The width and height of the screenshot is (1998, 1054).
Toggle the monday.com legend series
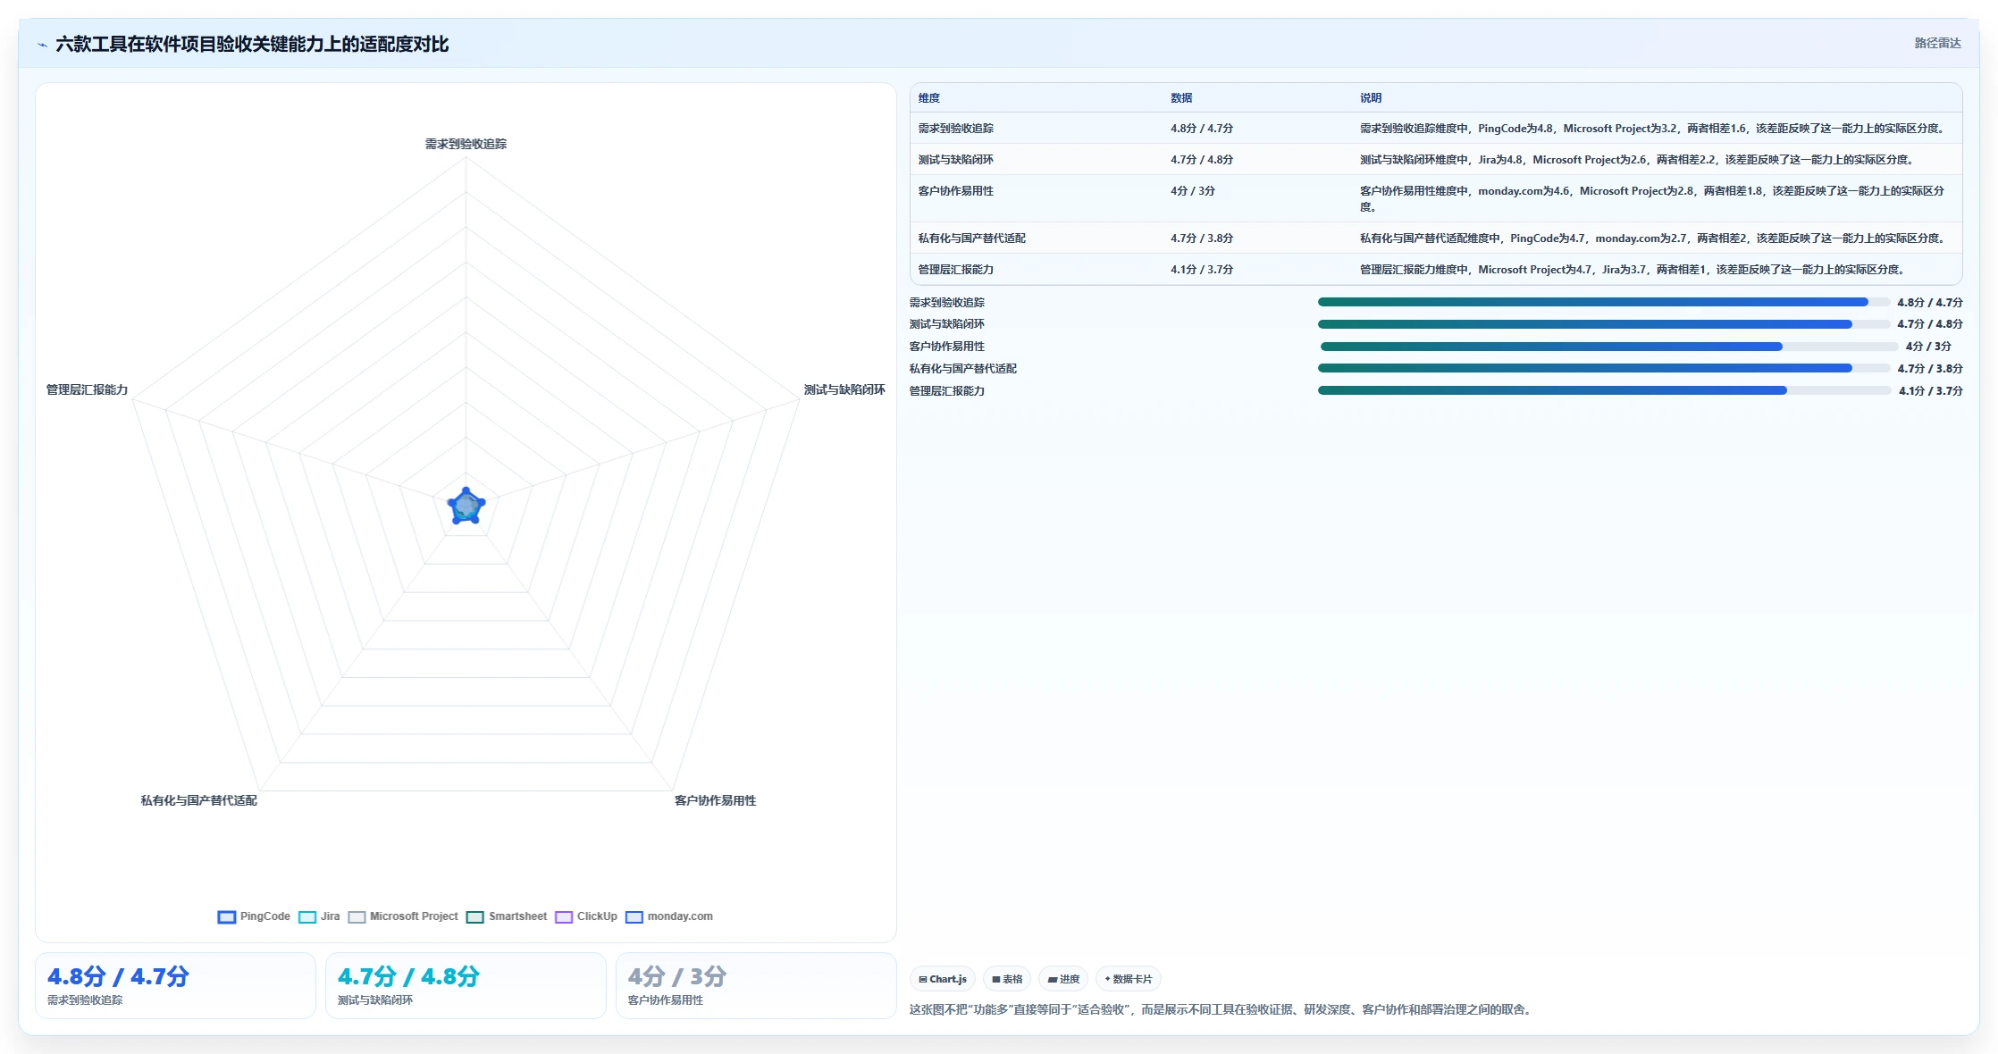(669, 916)
